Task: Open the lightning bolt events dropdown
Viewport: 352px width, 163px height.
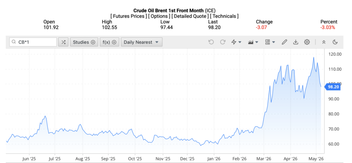Action: 236,42
